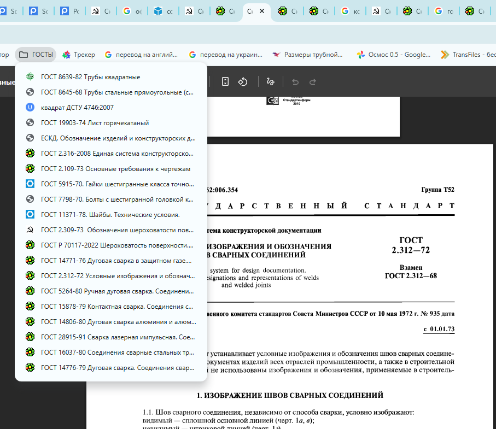Image resolution: width=496 pixels, height=429 pixels.
Task: Open ГОСТ Р 70117-2022 Шероховатость поверхности
Action: coord(111,245)
